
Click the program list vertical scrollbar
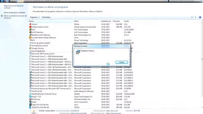(x=202, y=60)
